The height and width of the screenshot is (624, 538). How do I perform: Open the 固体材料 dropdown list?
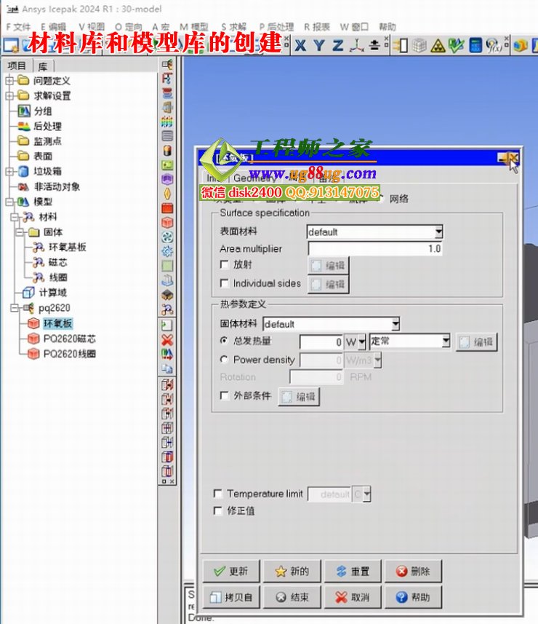pyautogui.click(x=395, y=324)
